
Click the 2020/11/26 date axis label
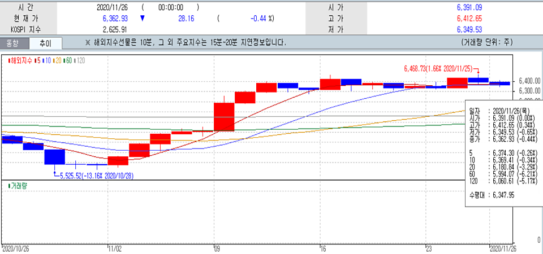(x=503, y=248)
